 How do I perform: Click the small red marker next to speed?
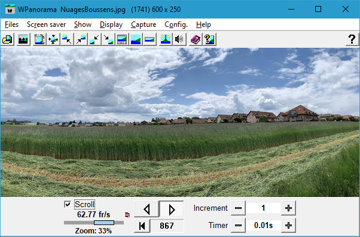tap(127, 215)
